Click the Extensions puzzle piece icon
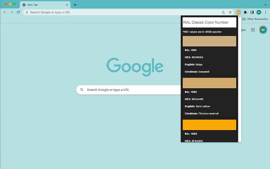 tap(245, 12)
